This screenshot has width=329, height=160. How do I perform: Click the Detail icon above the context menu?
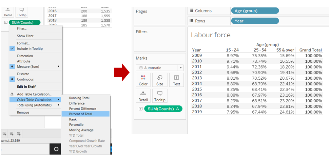(7, 12)
